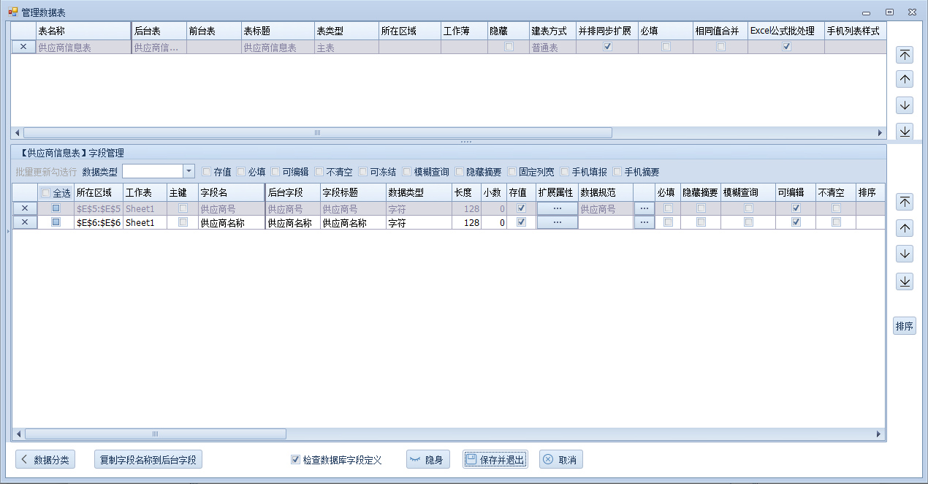The height and width of the screenshot is (484, 928).
Task: Click move-down arrow beside the field grid
Action: point(905,254)
